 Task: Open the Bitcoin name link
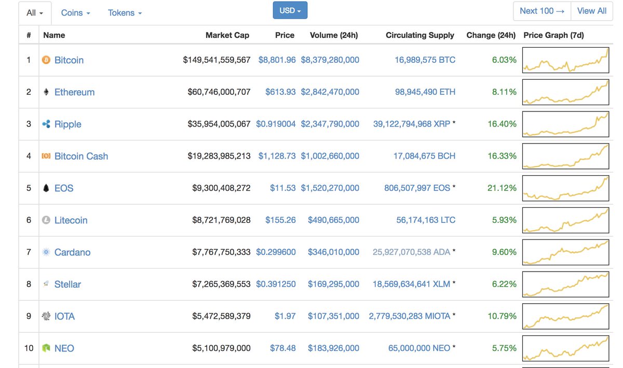click(x=69, y=60)
